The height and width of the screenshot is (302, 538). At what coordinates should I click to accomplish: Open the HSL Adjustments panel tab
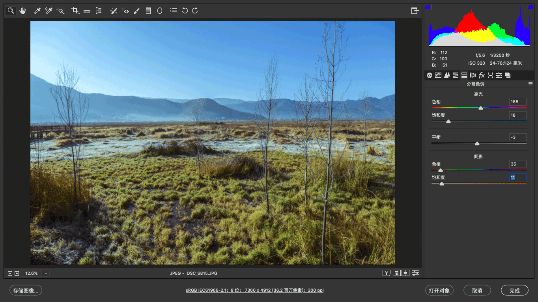[456, 75]
